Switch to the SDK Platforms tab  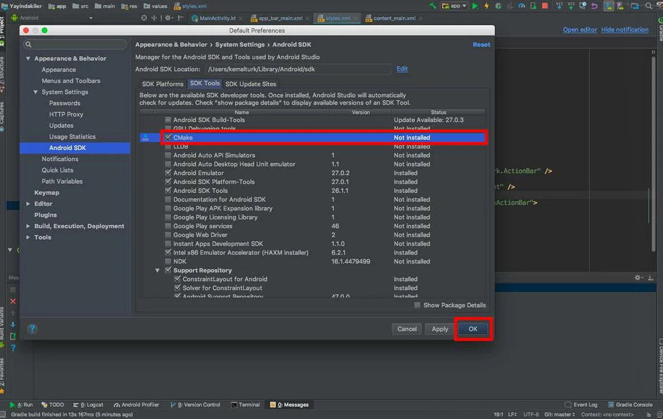pos(162,84)
